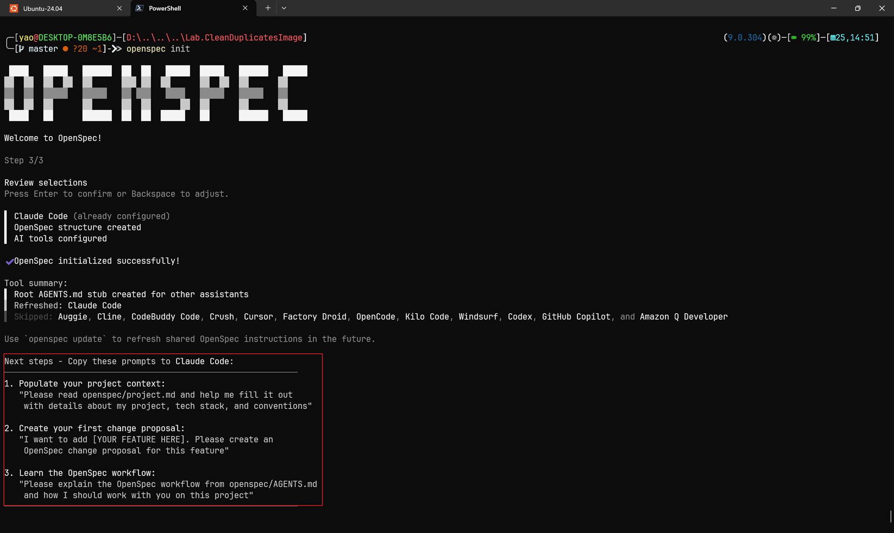The width and height of the screenshot is (894, 533).
Task: Minimize the terminal window
Action: click(833, 8)
